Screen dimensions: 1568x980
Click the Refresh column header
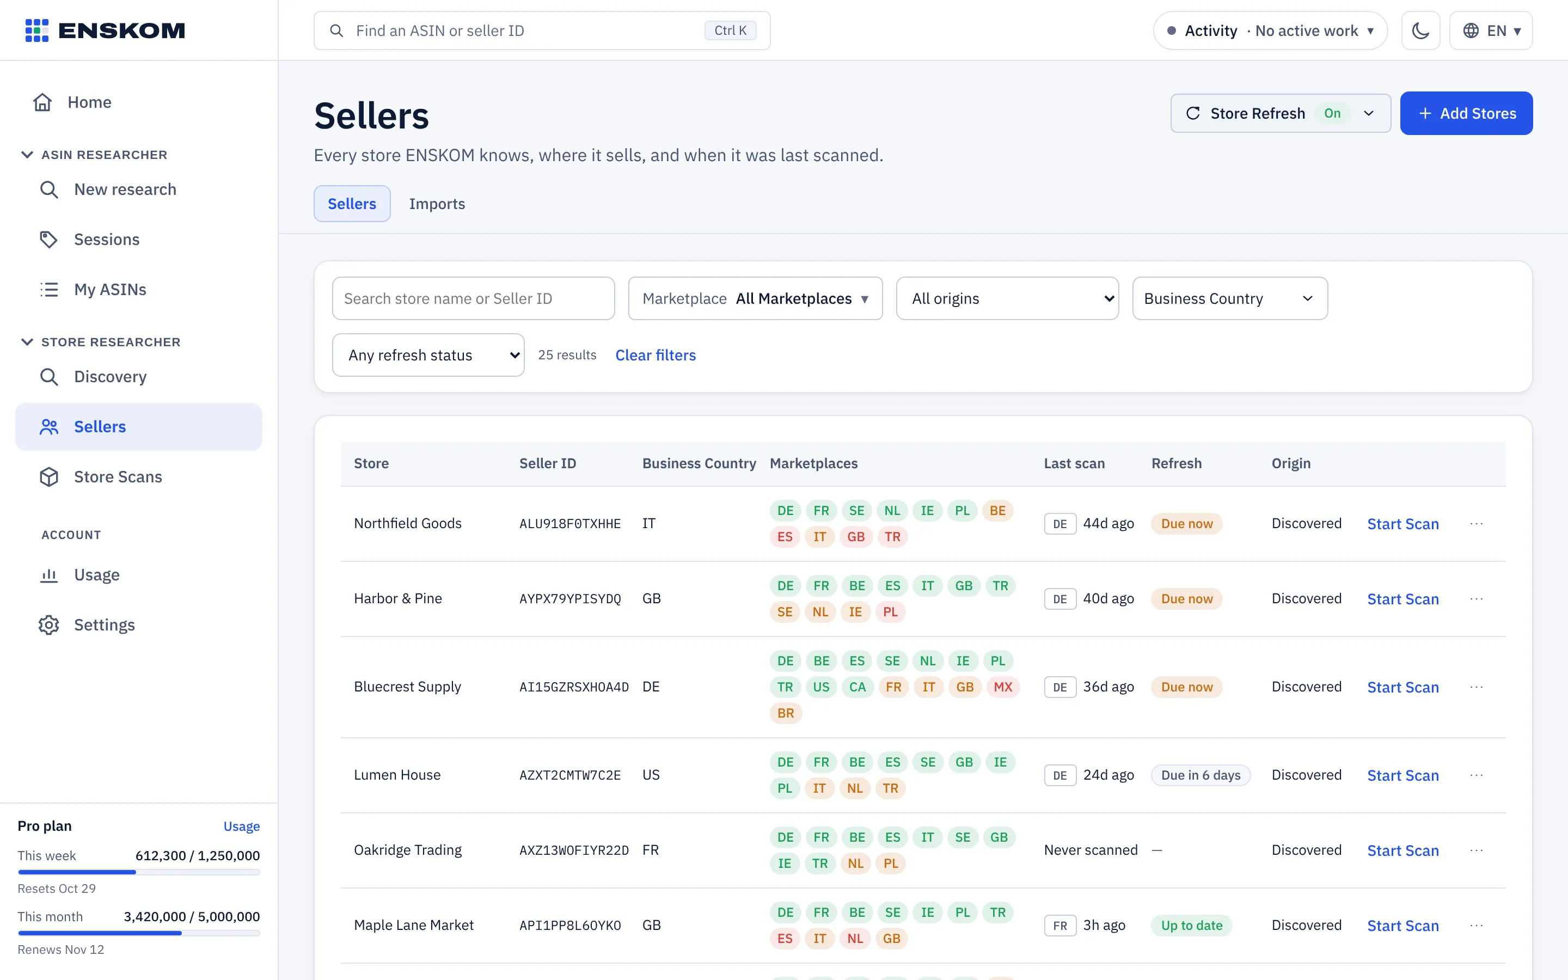[x=1176, y=463]
